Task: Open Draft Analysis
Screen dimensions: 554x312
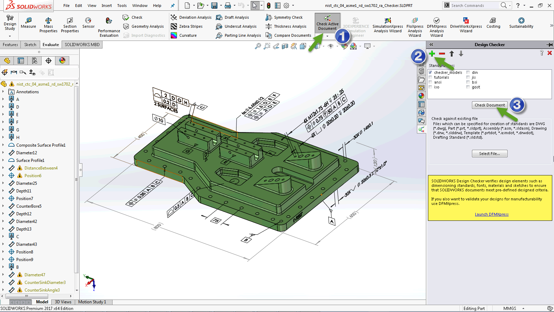Action: pos(232,17)
